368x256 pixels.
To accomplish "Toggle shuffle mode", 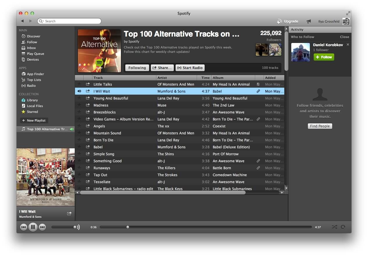I will pos(335,227).
